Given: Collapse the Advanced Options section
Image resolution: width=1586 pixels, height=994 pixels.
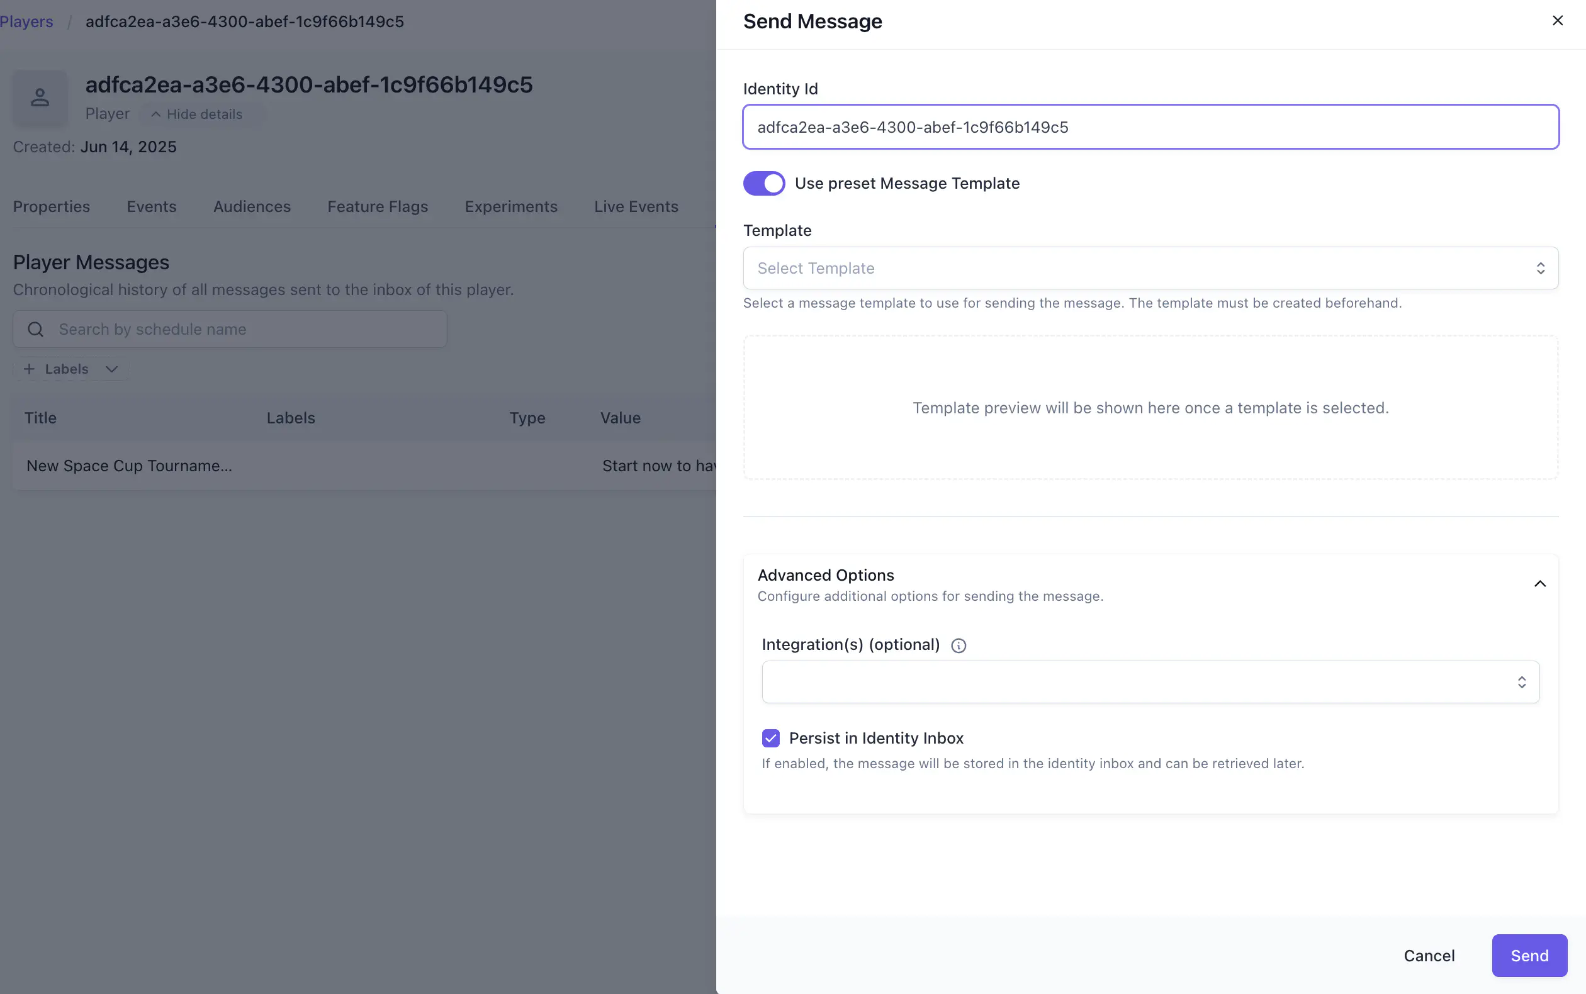Looking at the screenshot, I should tap(1539, 583).
